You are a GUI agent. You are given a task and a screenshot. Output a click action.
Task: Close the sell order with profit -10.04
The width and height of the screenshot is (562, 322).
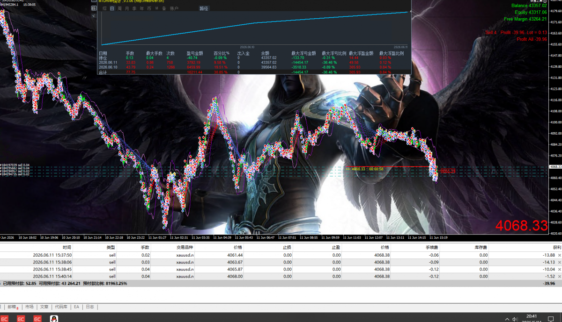pos(559,269)
